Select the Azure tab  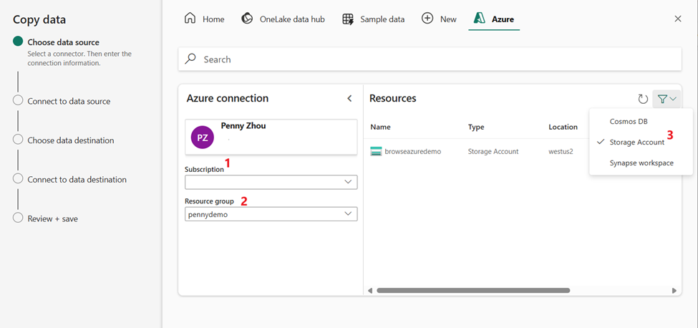point(494,19)
